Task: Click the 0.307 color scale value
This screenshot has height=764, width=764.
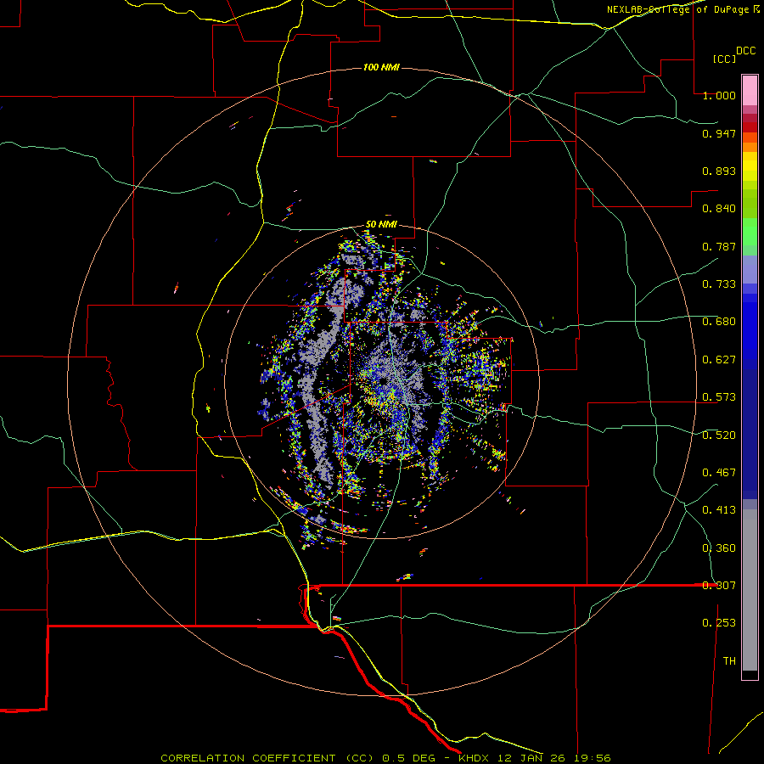Action: tap(719, 586)
